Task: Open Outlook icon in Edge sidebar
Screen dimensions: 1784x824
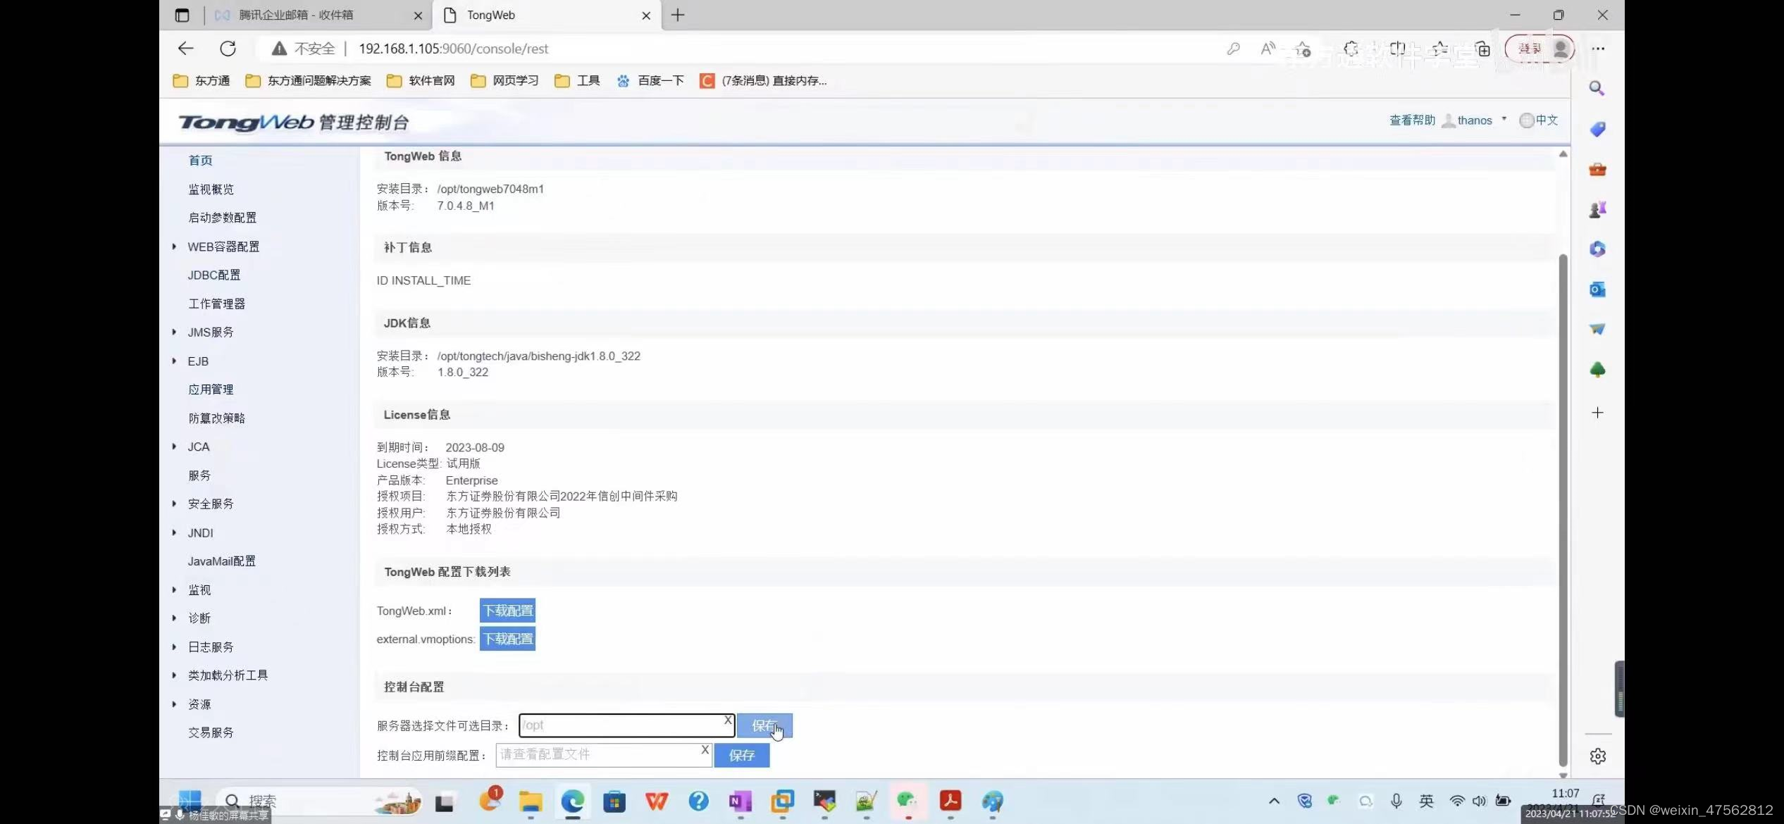Action: 1597,289
